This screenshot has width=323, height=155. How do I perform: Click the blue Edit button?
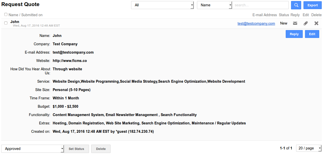coord(312,34)
